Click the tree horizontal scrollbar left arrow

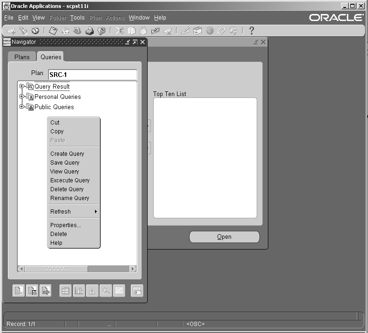click(x=21, y=269)
